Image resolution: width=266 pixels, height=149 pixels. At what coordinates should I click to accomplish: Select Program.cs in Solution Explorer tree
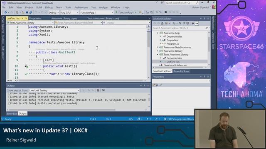(x=172, y=44)
